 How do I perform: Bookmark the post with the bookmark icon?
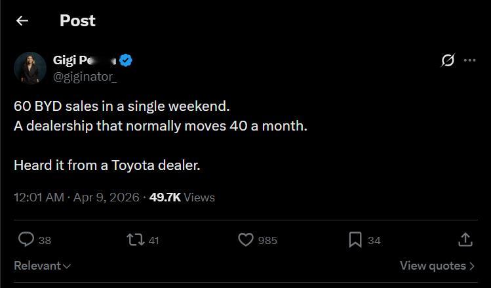(355, 240)
